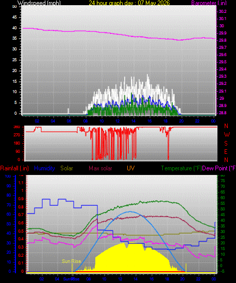Screen dimensions: 236x283
Task: Click the S compass label on wind direction chart
Action: click(x=226, y=144)
